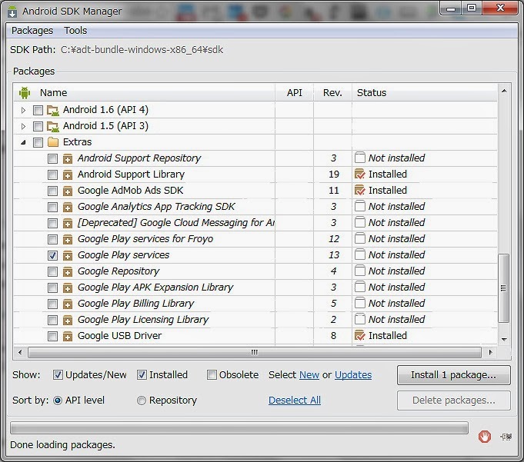Image resolution: width=524 pixels, height=462 pixels.
Task: Click the Extras folder icon
Action: click(x=53, y=142)
